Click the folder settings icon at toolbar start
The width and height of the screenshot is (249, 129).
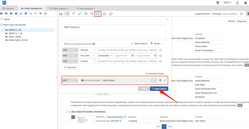coord(61,14)
